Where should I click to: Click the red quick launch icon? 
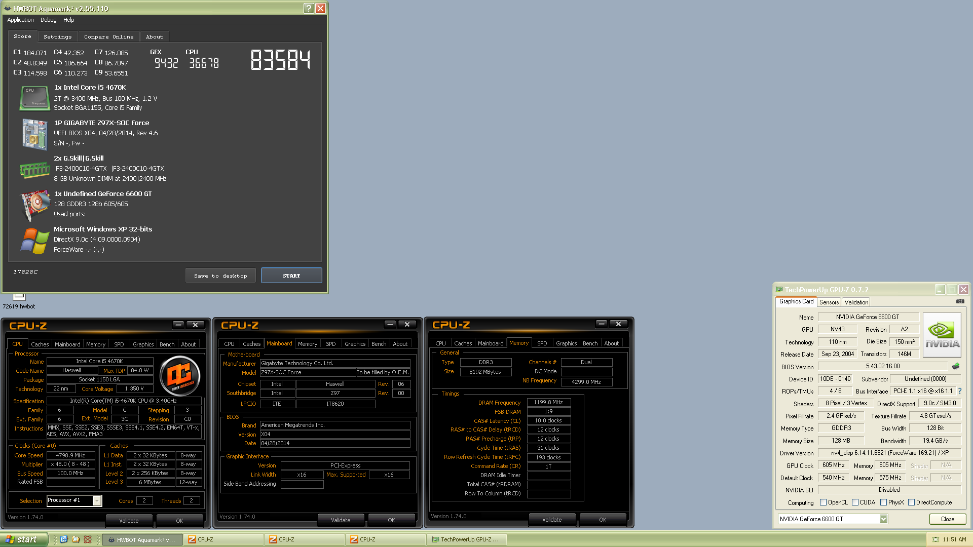[88, 539]
